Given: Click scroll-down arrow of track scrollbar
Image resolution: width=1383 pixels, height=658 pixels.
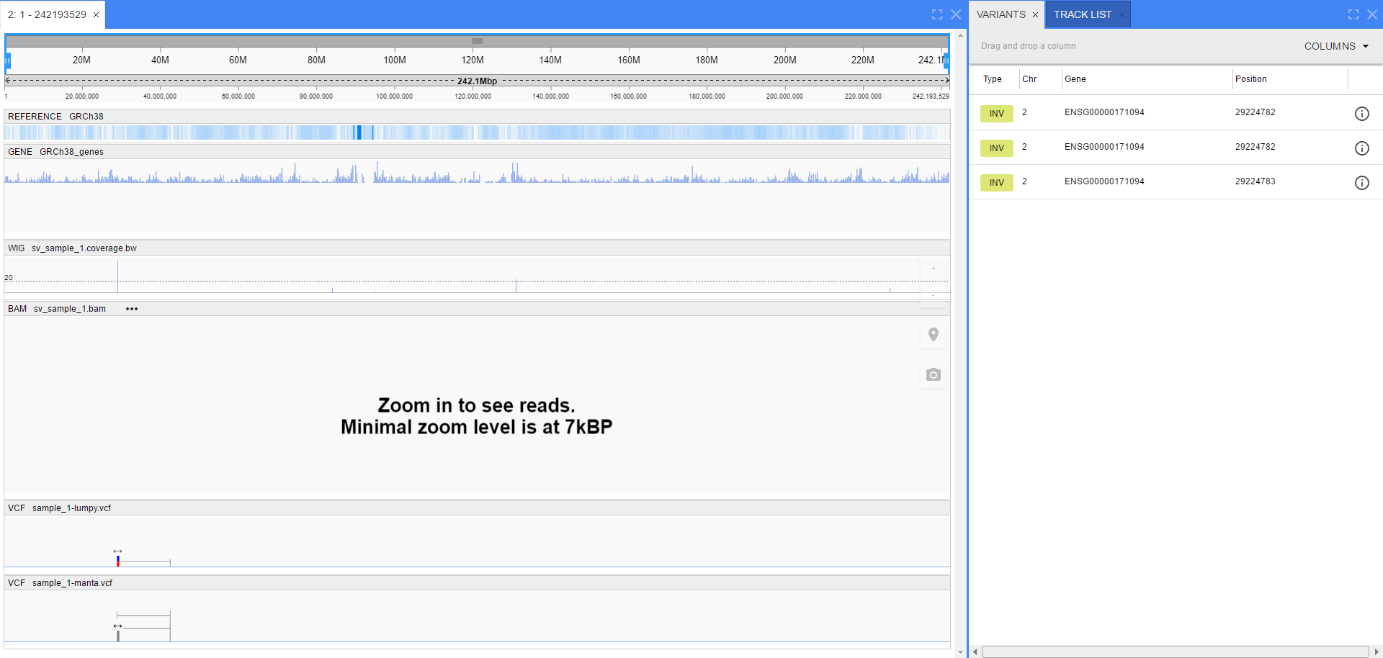Looking at the screenshot, I should (960, 652).
